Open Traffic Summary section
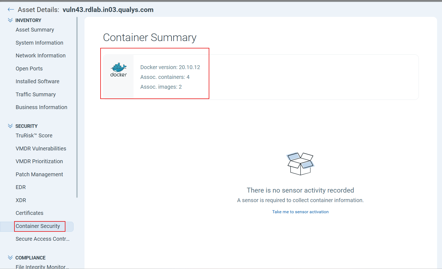 tap(36, 94)
